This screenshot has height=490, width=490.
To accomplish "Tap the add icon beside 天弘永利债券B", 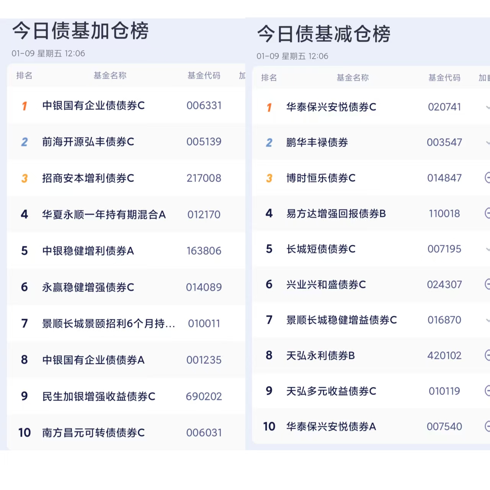I will pyautogui.click(x=487, y=355).
